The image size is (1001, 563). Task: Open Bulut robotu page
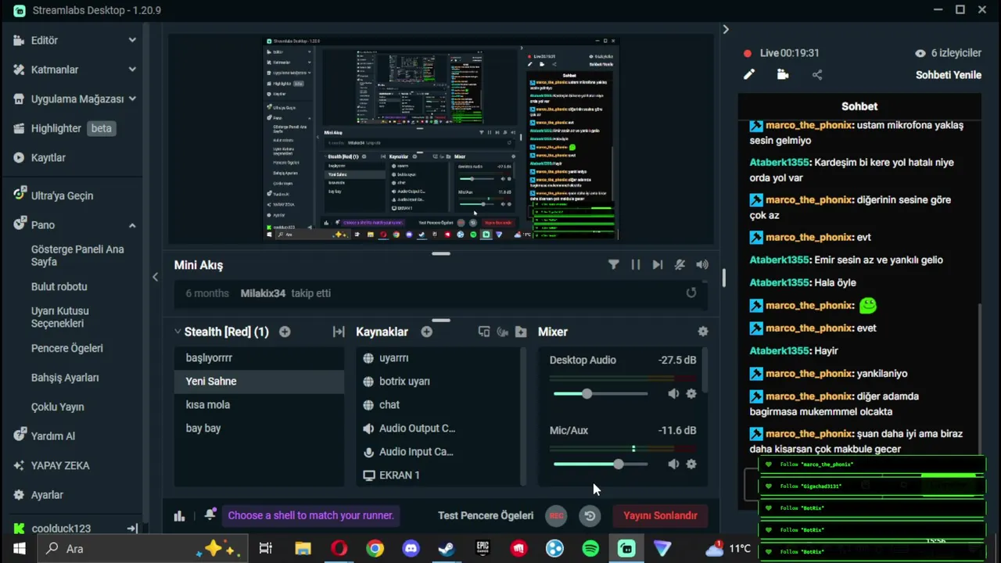[59, 287]
